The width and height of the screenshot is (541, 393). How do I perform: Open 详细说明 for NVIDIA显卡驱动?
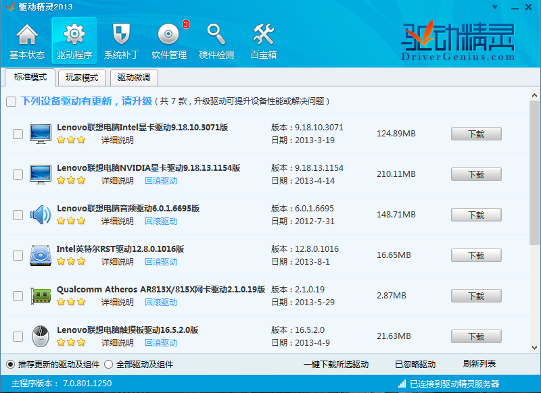[117, 181]
